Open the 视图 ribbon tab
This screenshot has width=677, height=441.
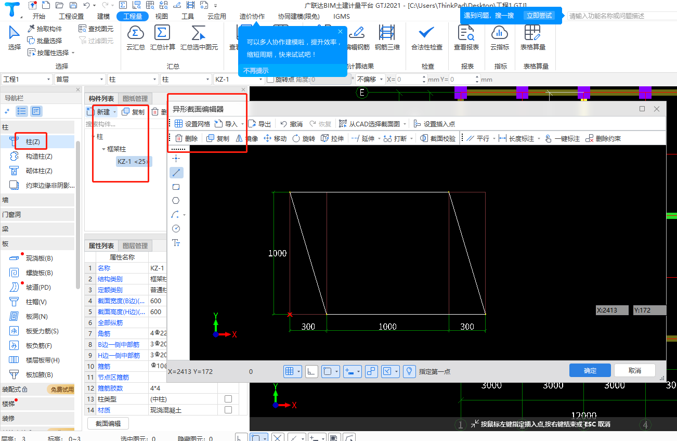tap(162, 16)
